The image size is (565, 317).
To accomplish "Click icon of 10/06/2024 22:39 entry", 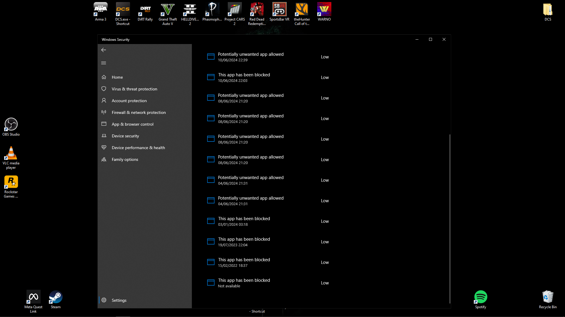I will 211,57.
